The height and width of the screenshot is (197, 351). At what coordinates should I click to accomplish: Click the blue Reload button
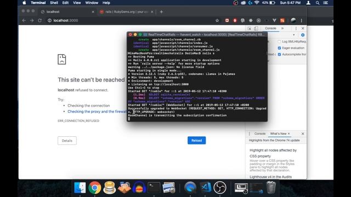click(196, 141)
